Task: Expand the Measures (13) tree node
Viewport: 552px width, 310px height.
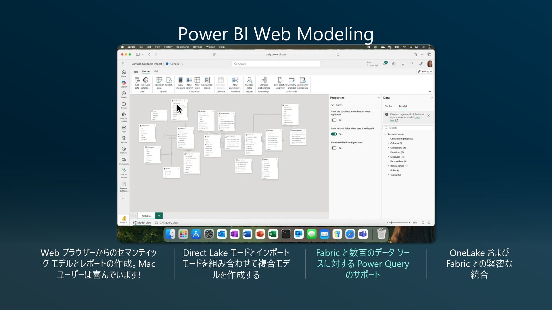Action: point(388,157)
